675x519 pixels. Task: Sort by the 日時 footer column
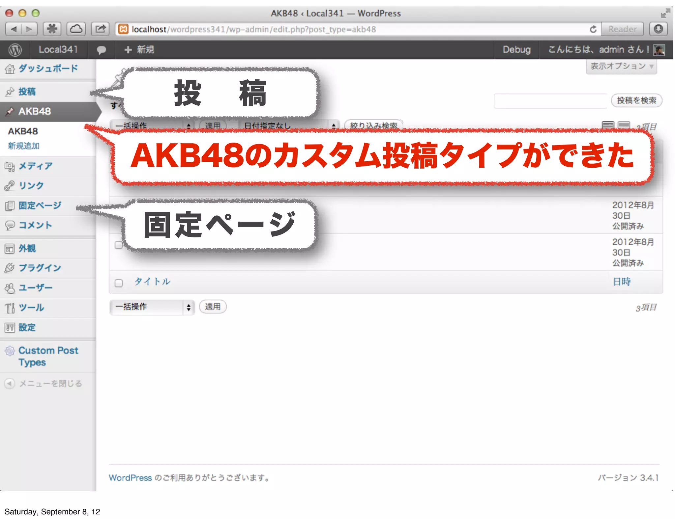pos(622,282)
